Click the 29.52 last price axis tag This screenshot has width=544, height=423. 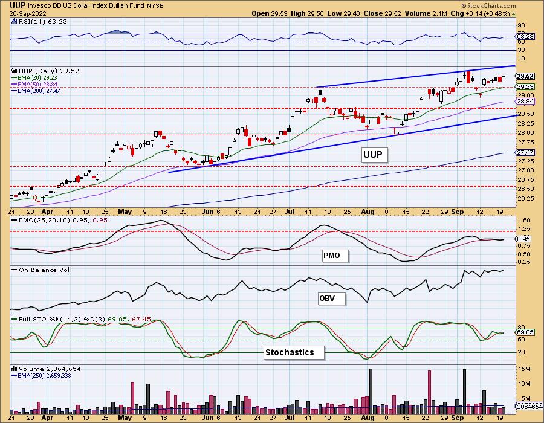[x=525, y=76]
